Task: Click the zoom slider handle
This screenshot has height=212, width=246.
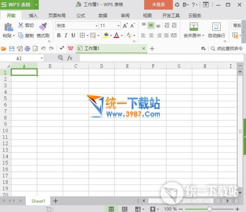Action: tap(210, 209)
